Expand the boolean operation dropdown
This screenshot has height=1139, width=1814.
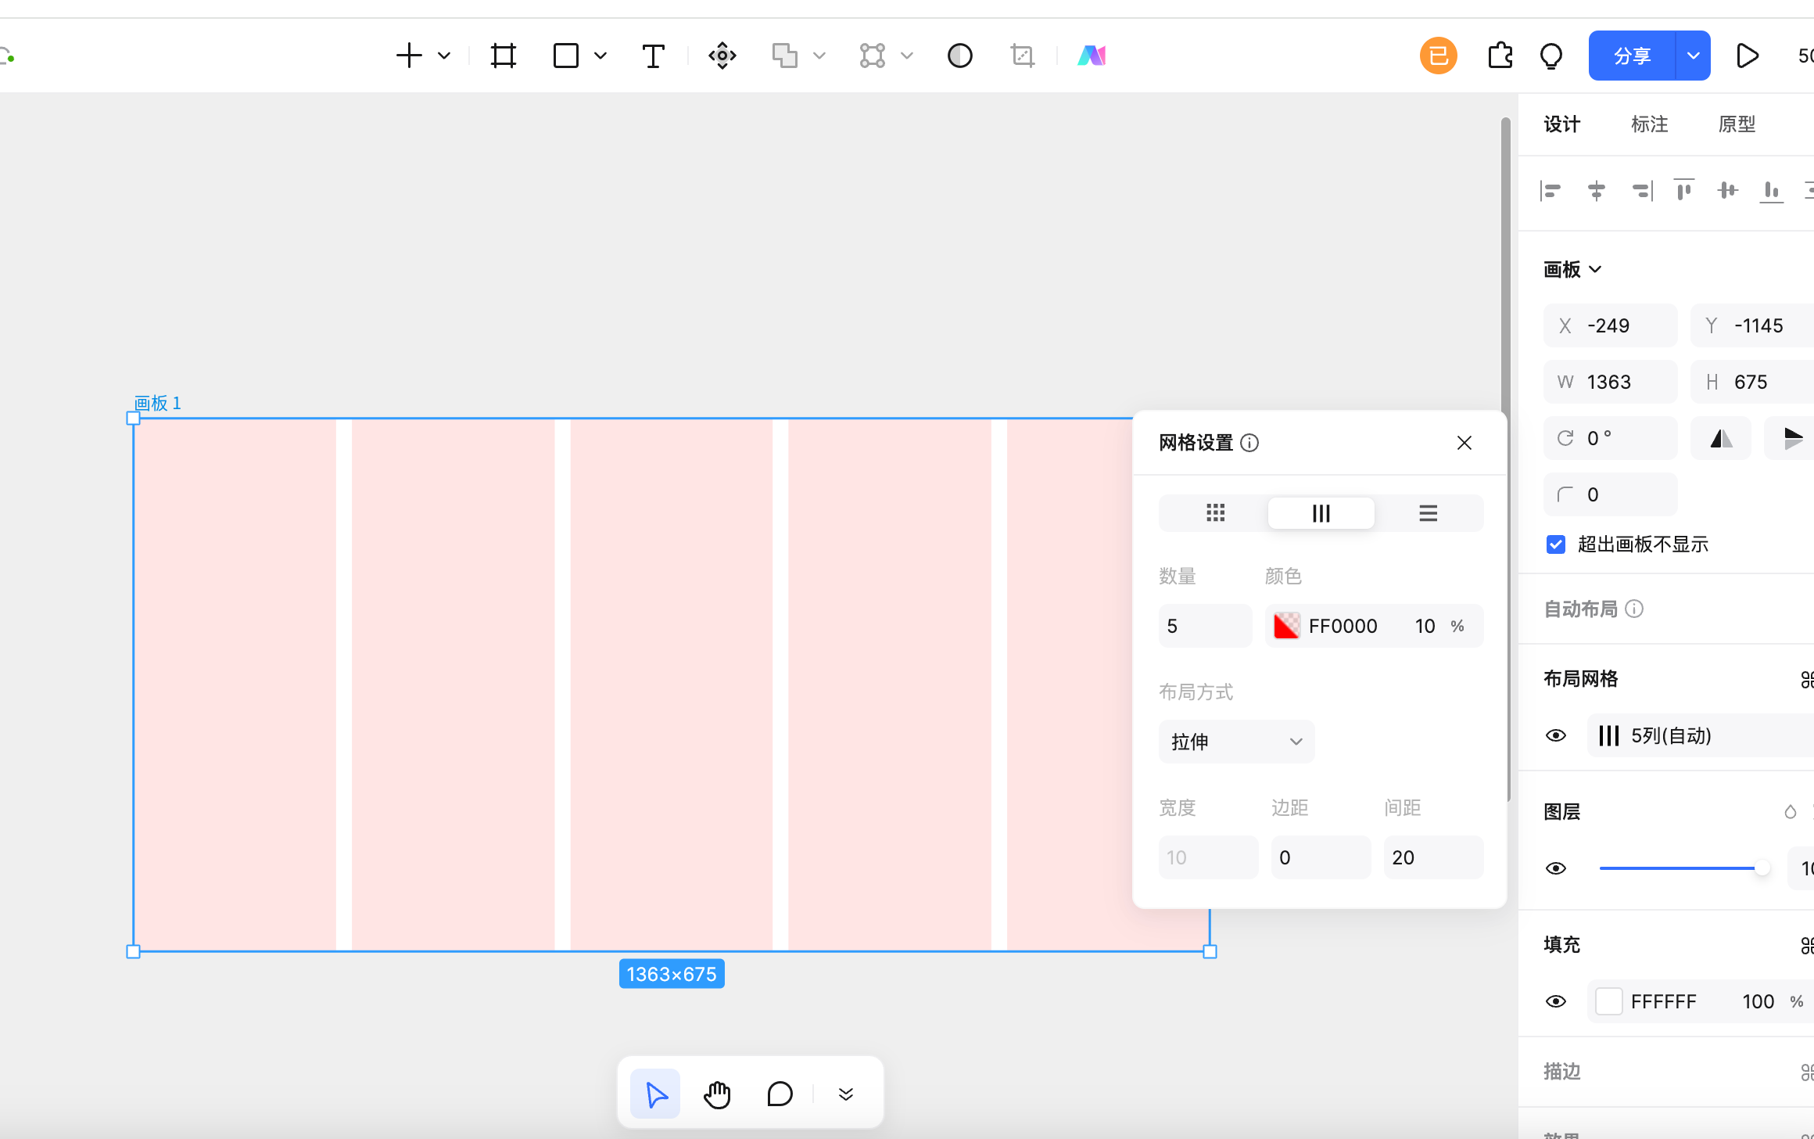click(x=819, y=56)
